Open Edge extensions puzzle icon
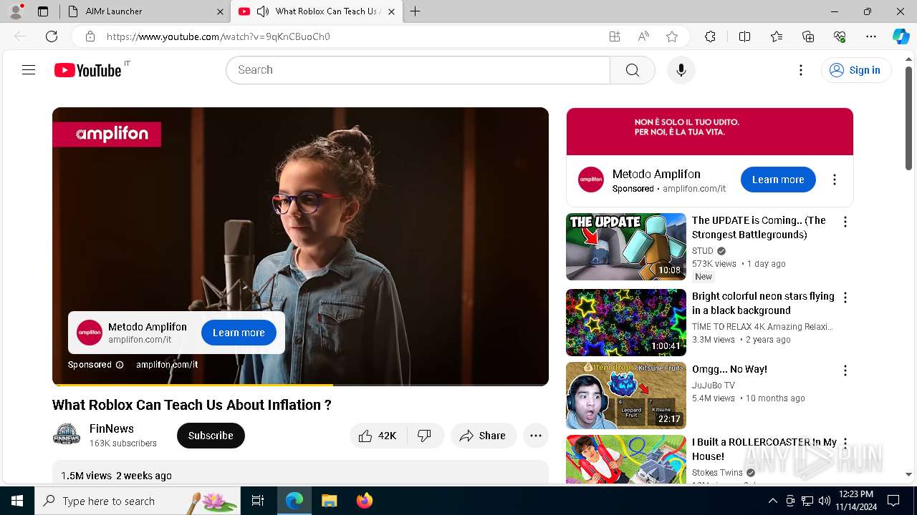The image size is (917, 515). click(710, 36)
